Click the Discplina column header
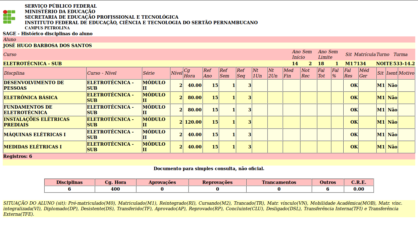Image resolution: width=418 pixels, height=235 pixels. 45,73
